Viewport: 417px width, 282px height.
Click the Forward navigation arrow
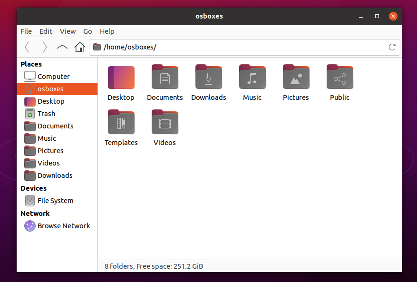coord(45,47)
